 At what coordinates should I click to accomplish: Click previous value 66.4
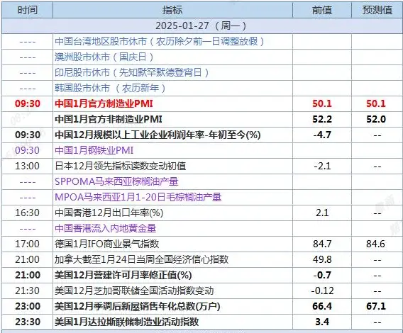[322, 306]
